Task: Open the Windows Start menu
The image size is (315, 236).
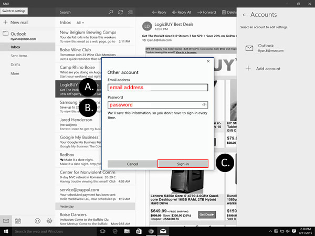Action: point(6,231)
